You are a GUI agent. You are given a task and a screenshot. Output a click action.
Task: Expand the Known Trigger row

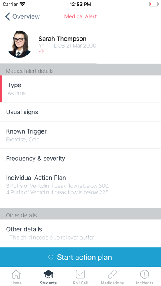pos(80,135)
